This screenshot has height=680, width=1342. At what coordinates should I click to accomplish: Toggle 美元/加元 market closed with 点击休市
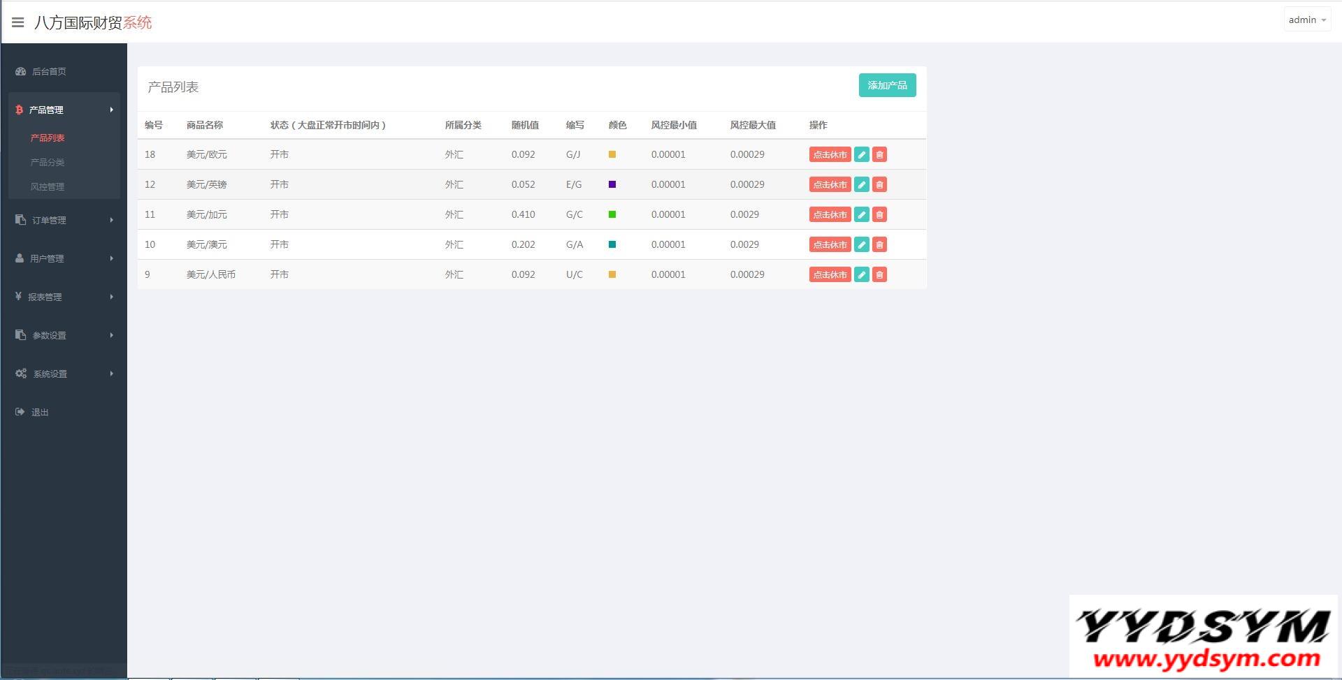(x=830, y=215)
